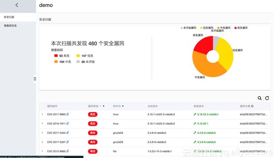Click the 当前版本 column header
This screenshot has height=158, width=274.
(153, 106)
